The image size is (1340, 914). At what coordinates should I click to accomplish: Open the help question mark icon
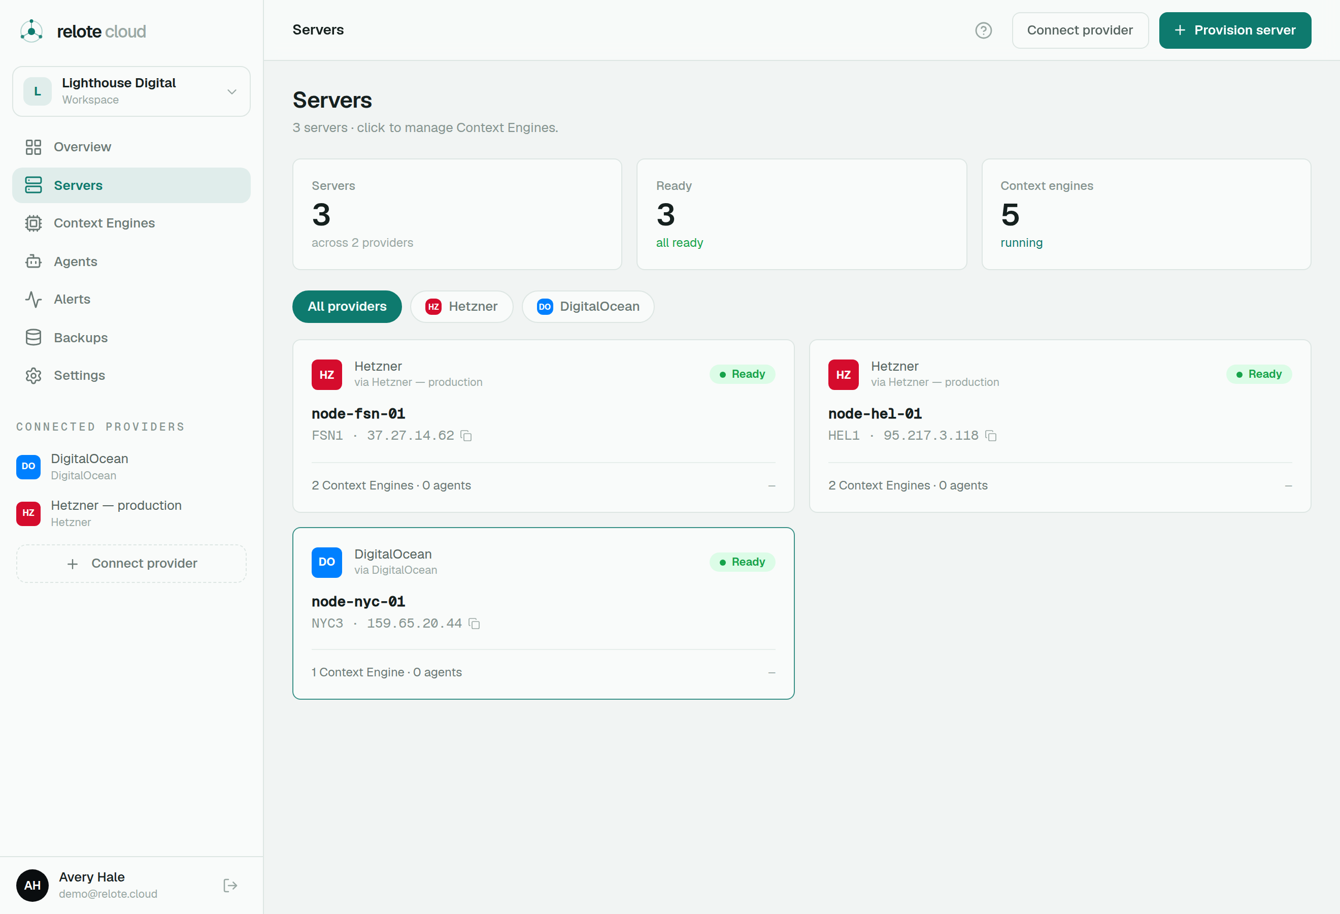click(983, 30)
